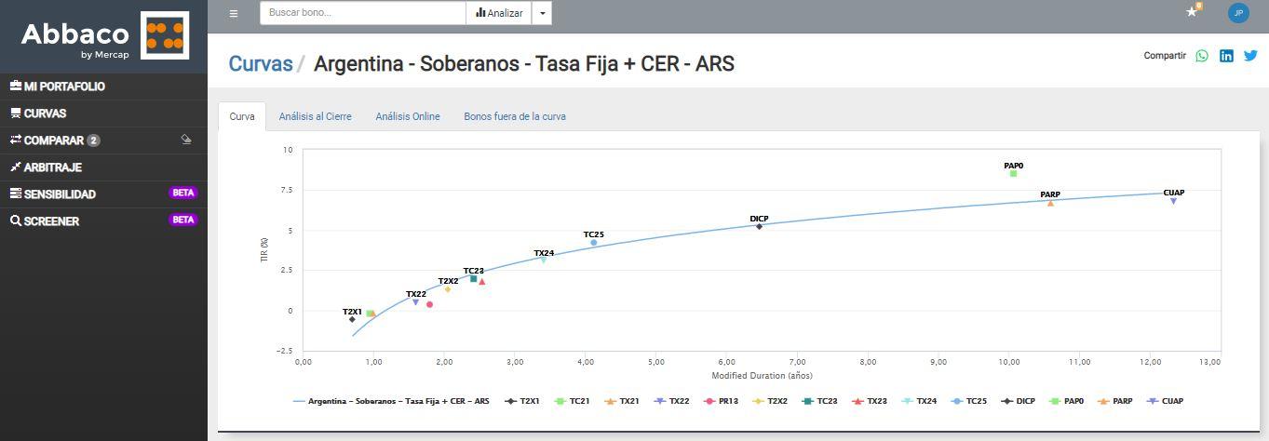Toggle TC25 series in chart legend

pos(968,401)
